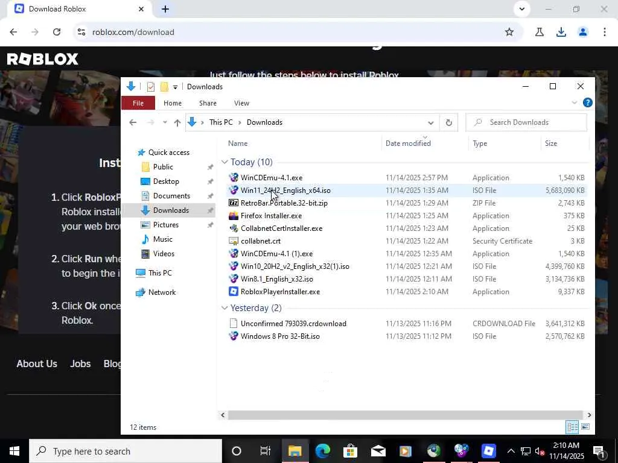Viewport: 618px width, 463px height.
Task: Click Windows Start button
Action: pyautogui.click(x=14, y=451)
